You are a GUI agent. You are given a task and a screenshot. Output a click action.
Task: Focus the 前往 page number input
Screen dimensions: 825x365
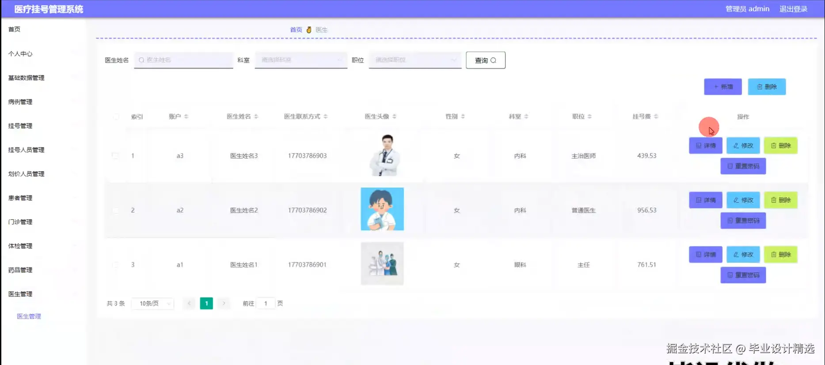[266, 304]
